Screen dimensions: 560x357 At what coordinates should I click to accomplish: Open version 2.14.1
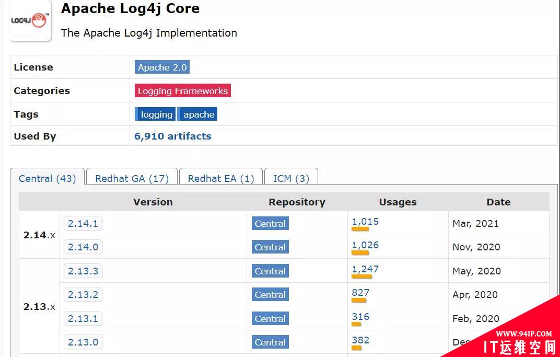point(83,223)
